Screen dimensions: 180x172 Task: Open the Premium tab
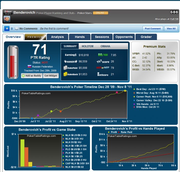[35, 37]
